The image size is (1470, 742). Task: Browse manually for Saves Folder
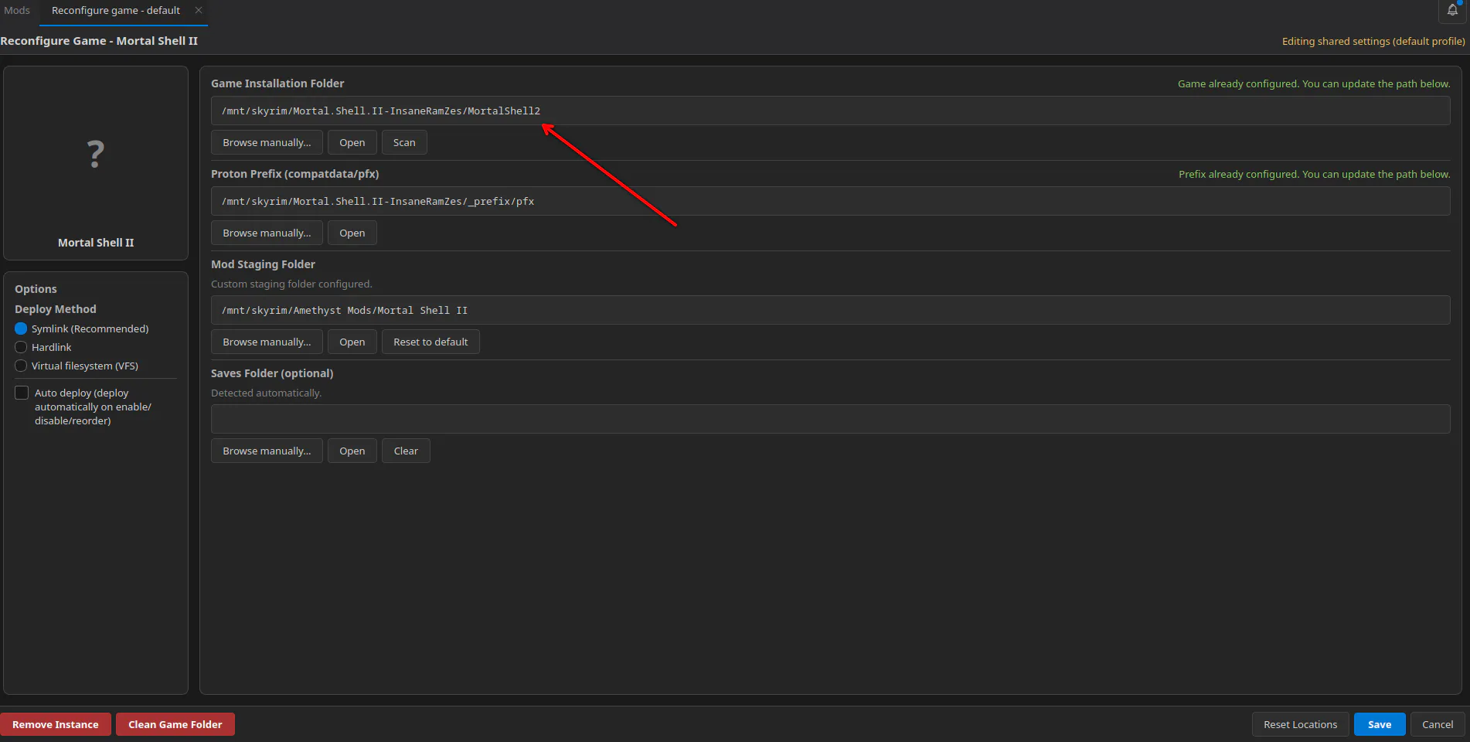coord(267,451)
